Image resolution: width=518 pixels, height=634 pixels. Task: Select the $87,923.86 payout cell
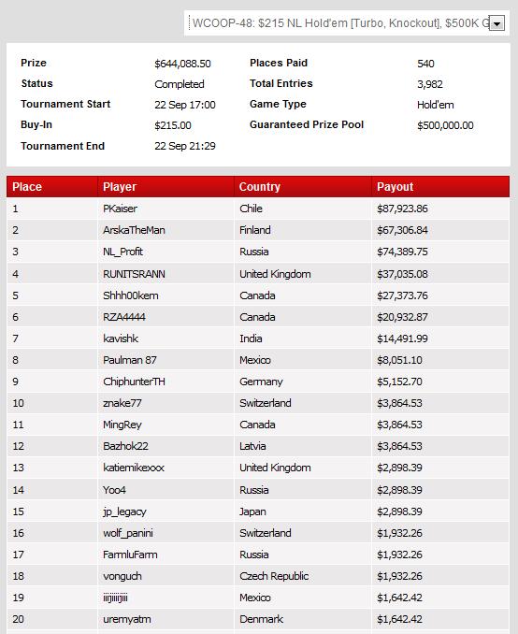[402, 209]
